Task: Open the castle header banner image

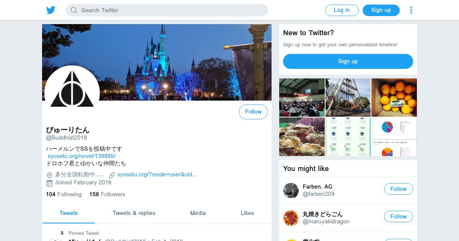Action: pyautogui.click(x=157, y=62)
